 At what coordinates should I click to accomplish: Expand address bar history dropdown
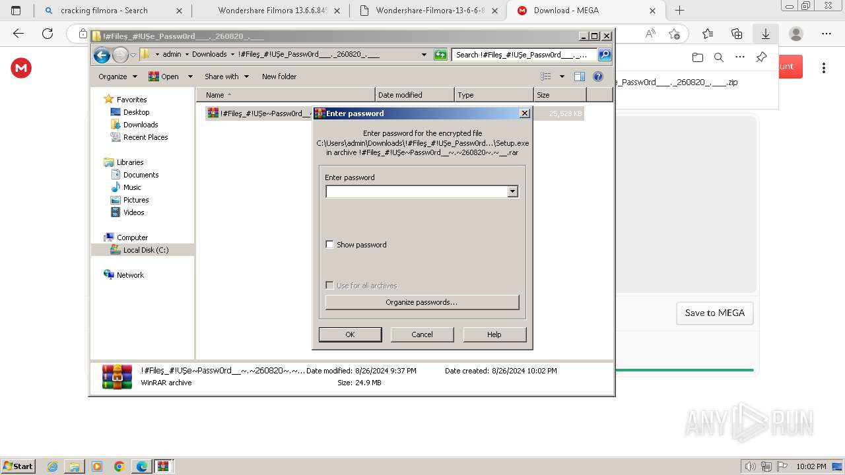pyautogui.click(x=424, y=55)
